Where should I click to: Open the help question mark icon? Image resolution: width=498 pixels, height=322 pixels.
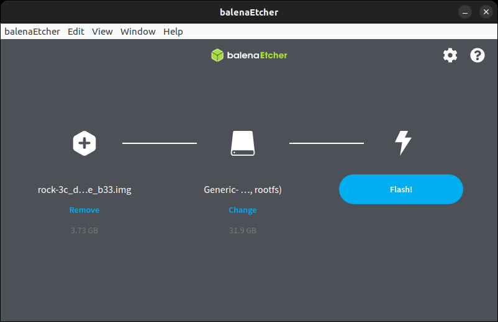pos(478,55)
